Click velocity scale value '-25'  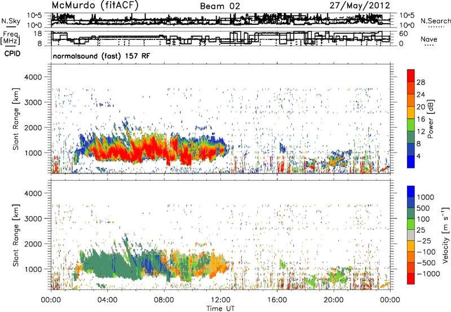click(x=424, y=241)
